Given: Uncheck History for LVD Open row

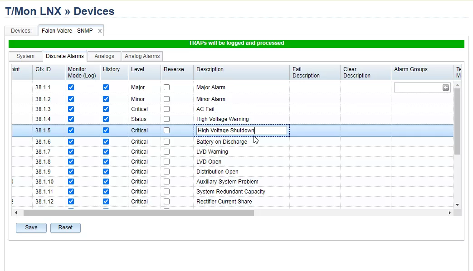Looking at the screenshot, I should point(106,162).
